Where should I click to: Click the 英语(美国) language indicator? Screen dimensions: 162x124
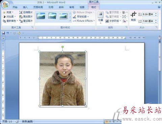point(27,122)
